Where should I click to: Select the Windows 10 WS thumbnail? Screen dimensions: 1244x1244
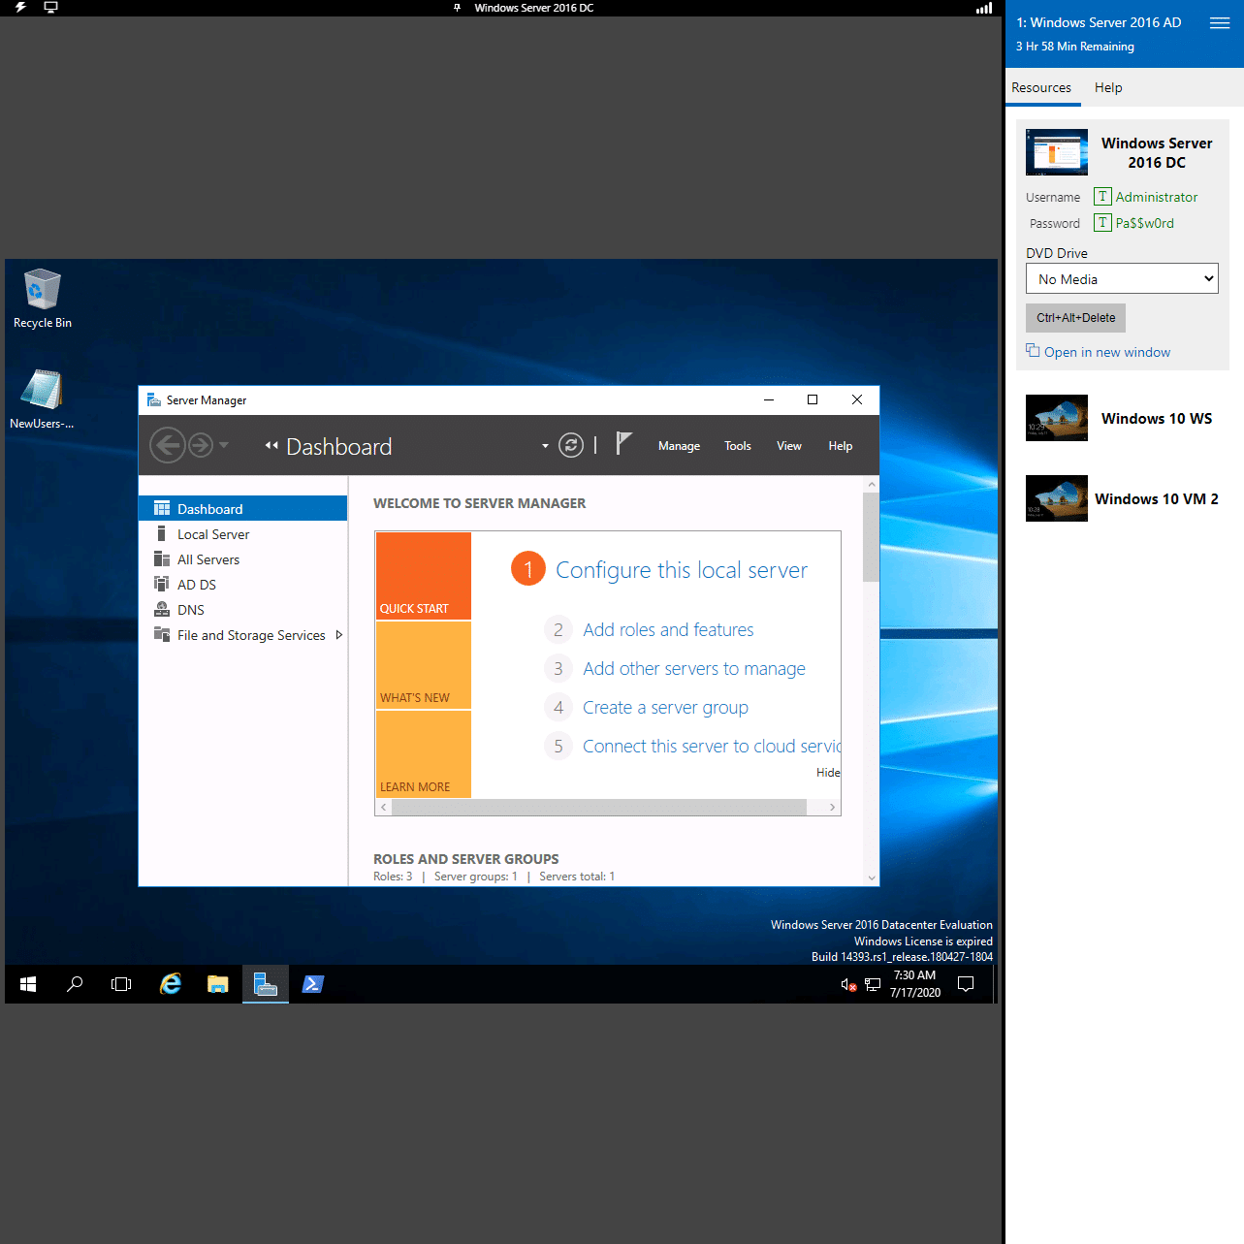point(1057,418)
